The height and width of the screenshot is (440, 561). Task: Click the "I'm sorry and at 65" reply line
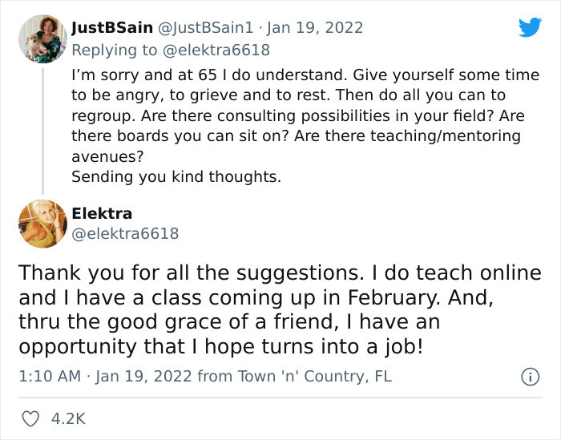pos(305,75)
